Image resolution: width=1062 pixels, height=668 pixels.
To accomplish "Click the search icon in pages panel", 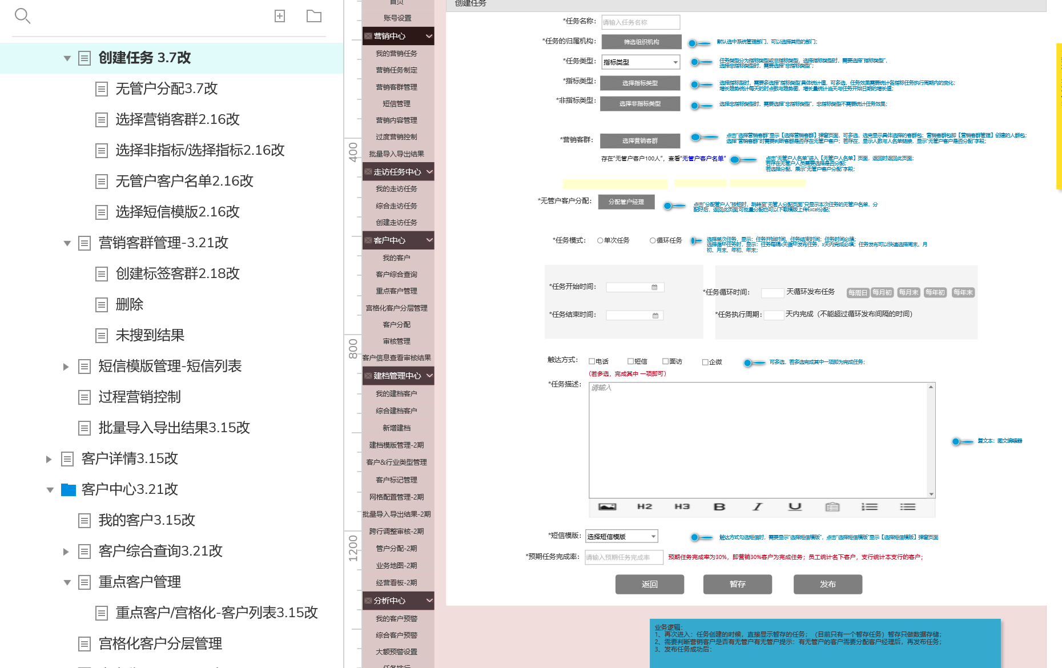I will click(22, 16).
